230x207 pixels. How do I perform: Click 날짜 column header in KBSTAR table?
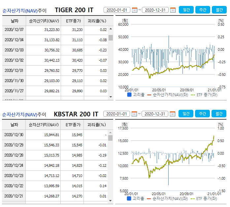pyautogui.click(x=14, y=125)
